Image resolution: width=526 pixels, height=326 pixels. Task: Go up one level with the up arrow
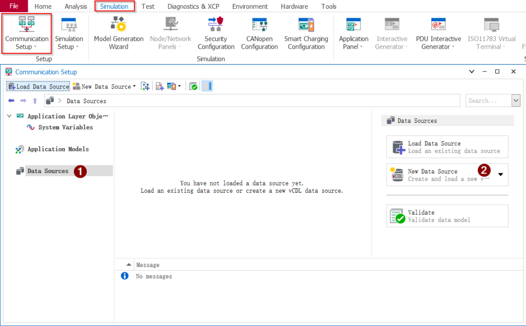35,101
